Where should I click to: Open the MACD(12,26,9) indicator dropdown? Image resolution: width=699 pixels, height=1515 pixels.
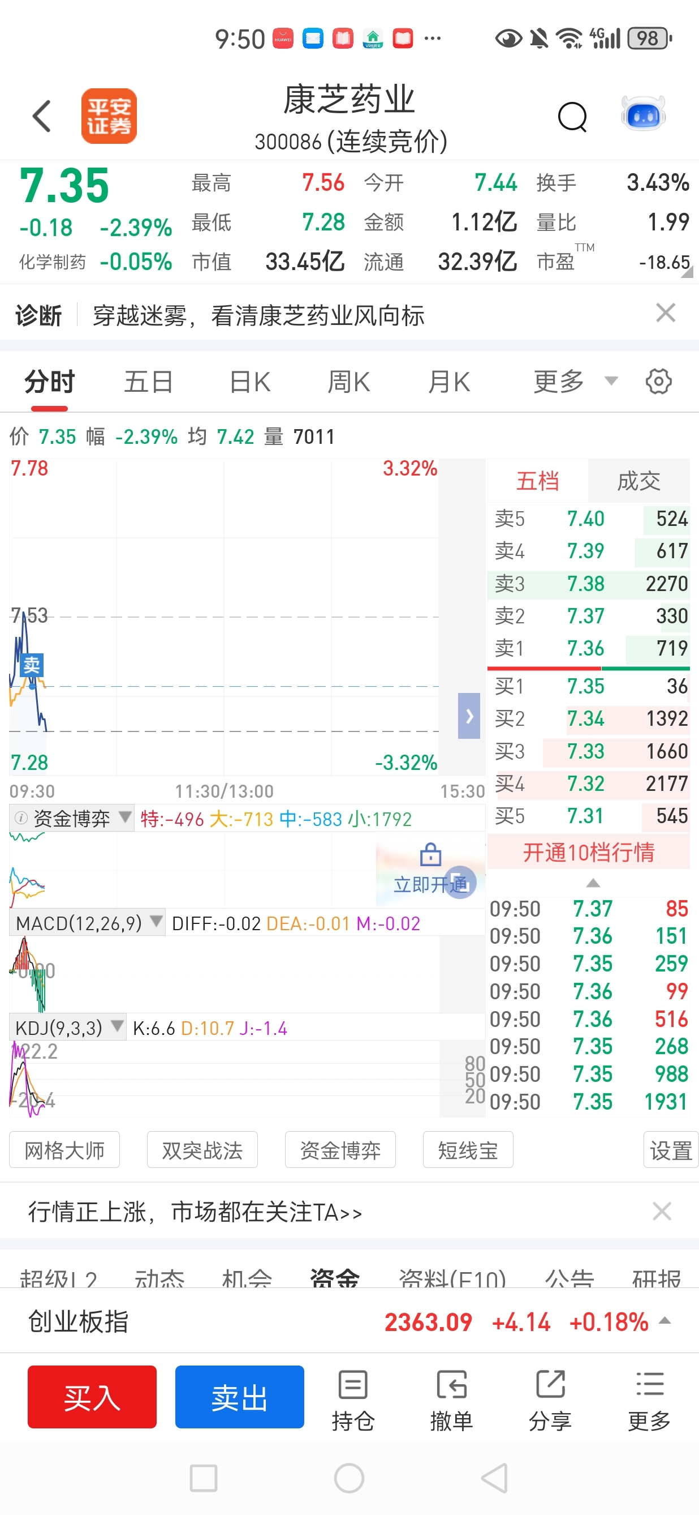pyautogui.click(x=87, y=923)
